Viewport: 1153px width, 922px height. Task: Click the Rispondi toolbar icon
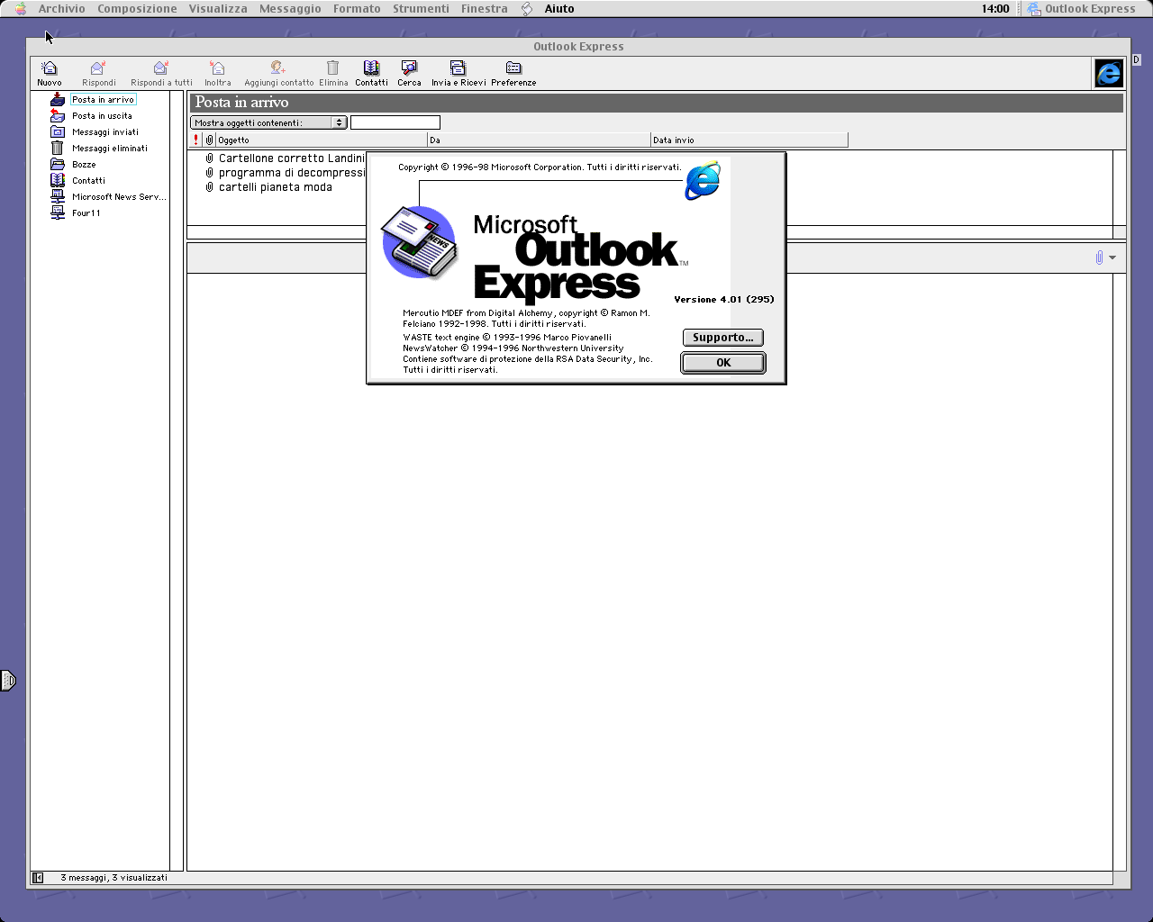(x=98, y=73)
